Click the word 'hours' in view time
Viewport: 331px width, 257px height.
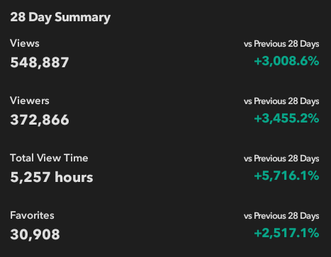[74, 177]
